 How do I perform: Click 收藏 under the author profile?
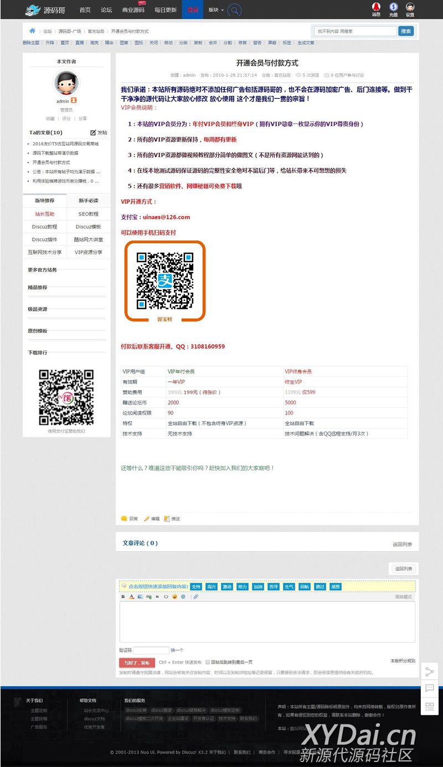pos(50,119)
